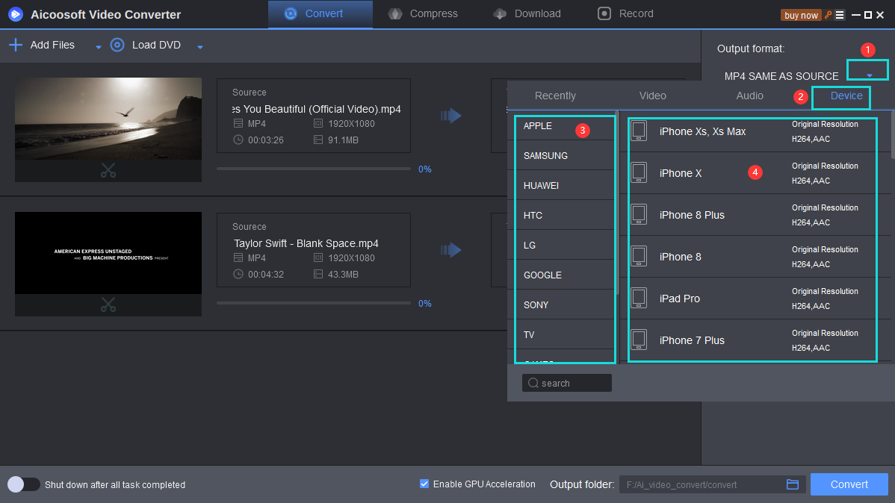Click the output folder path field
Screen dimensions: 895x503
[713, 484]
